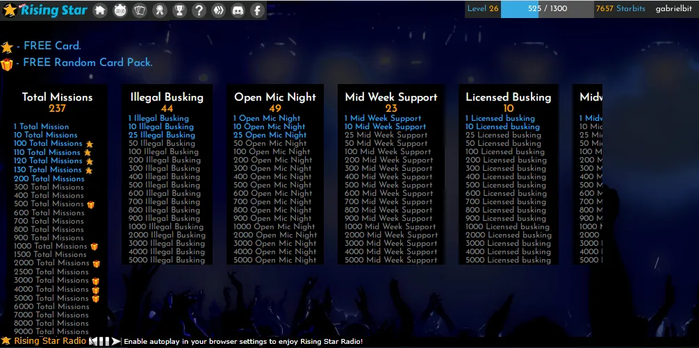The height and width of the screenshot is (348, 699).
Task: Click the 50 Illegal Busking row
Action: click(162, 144)
